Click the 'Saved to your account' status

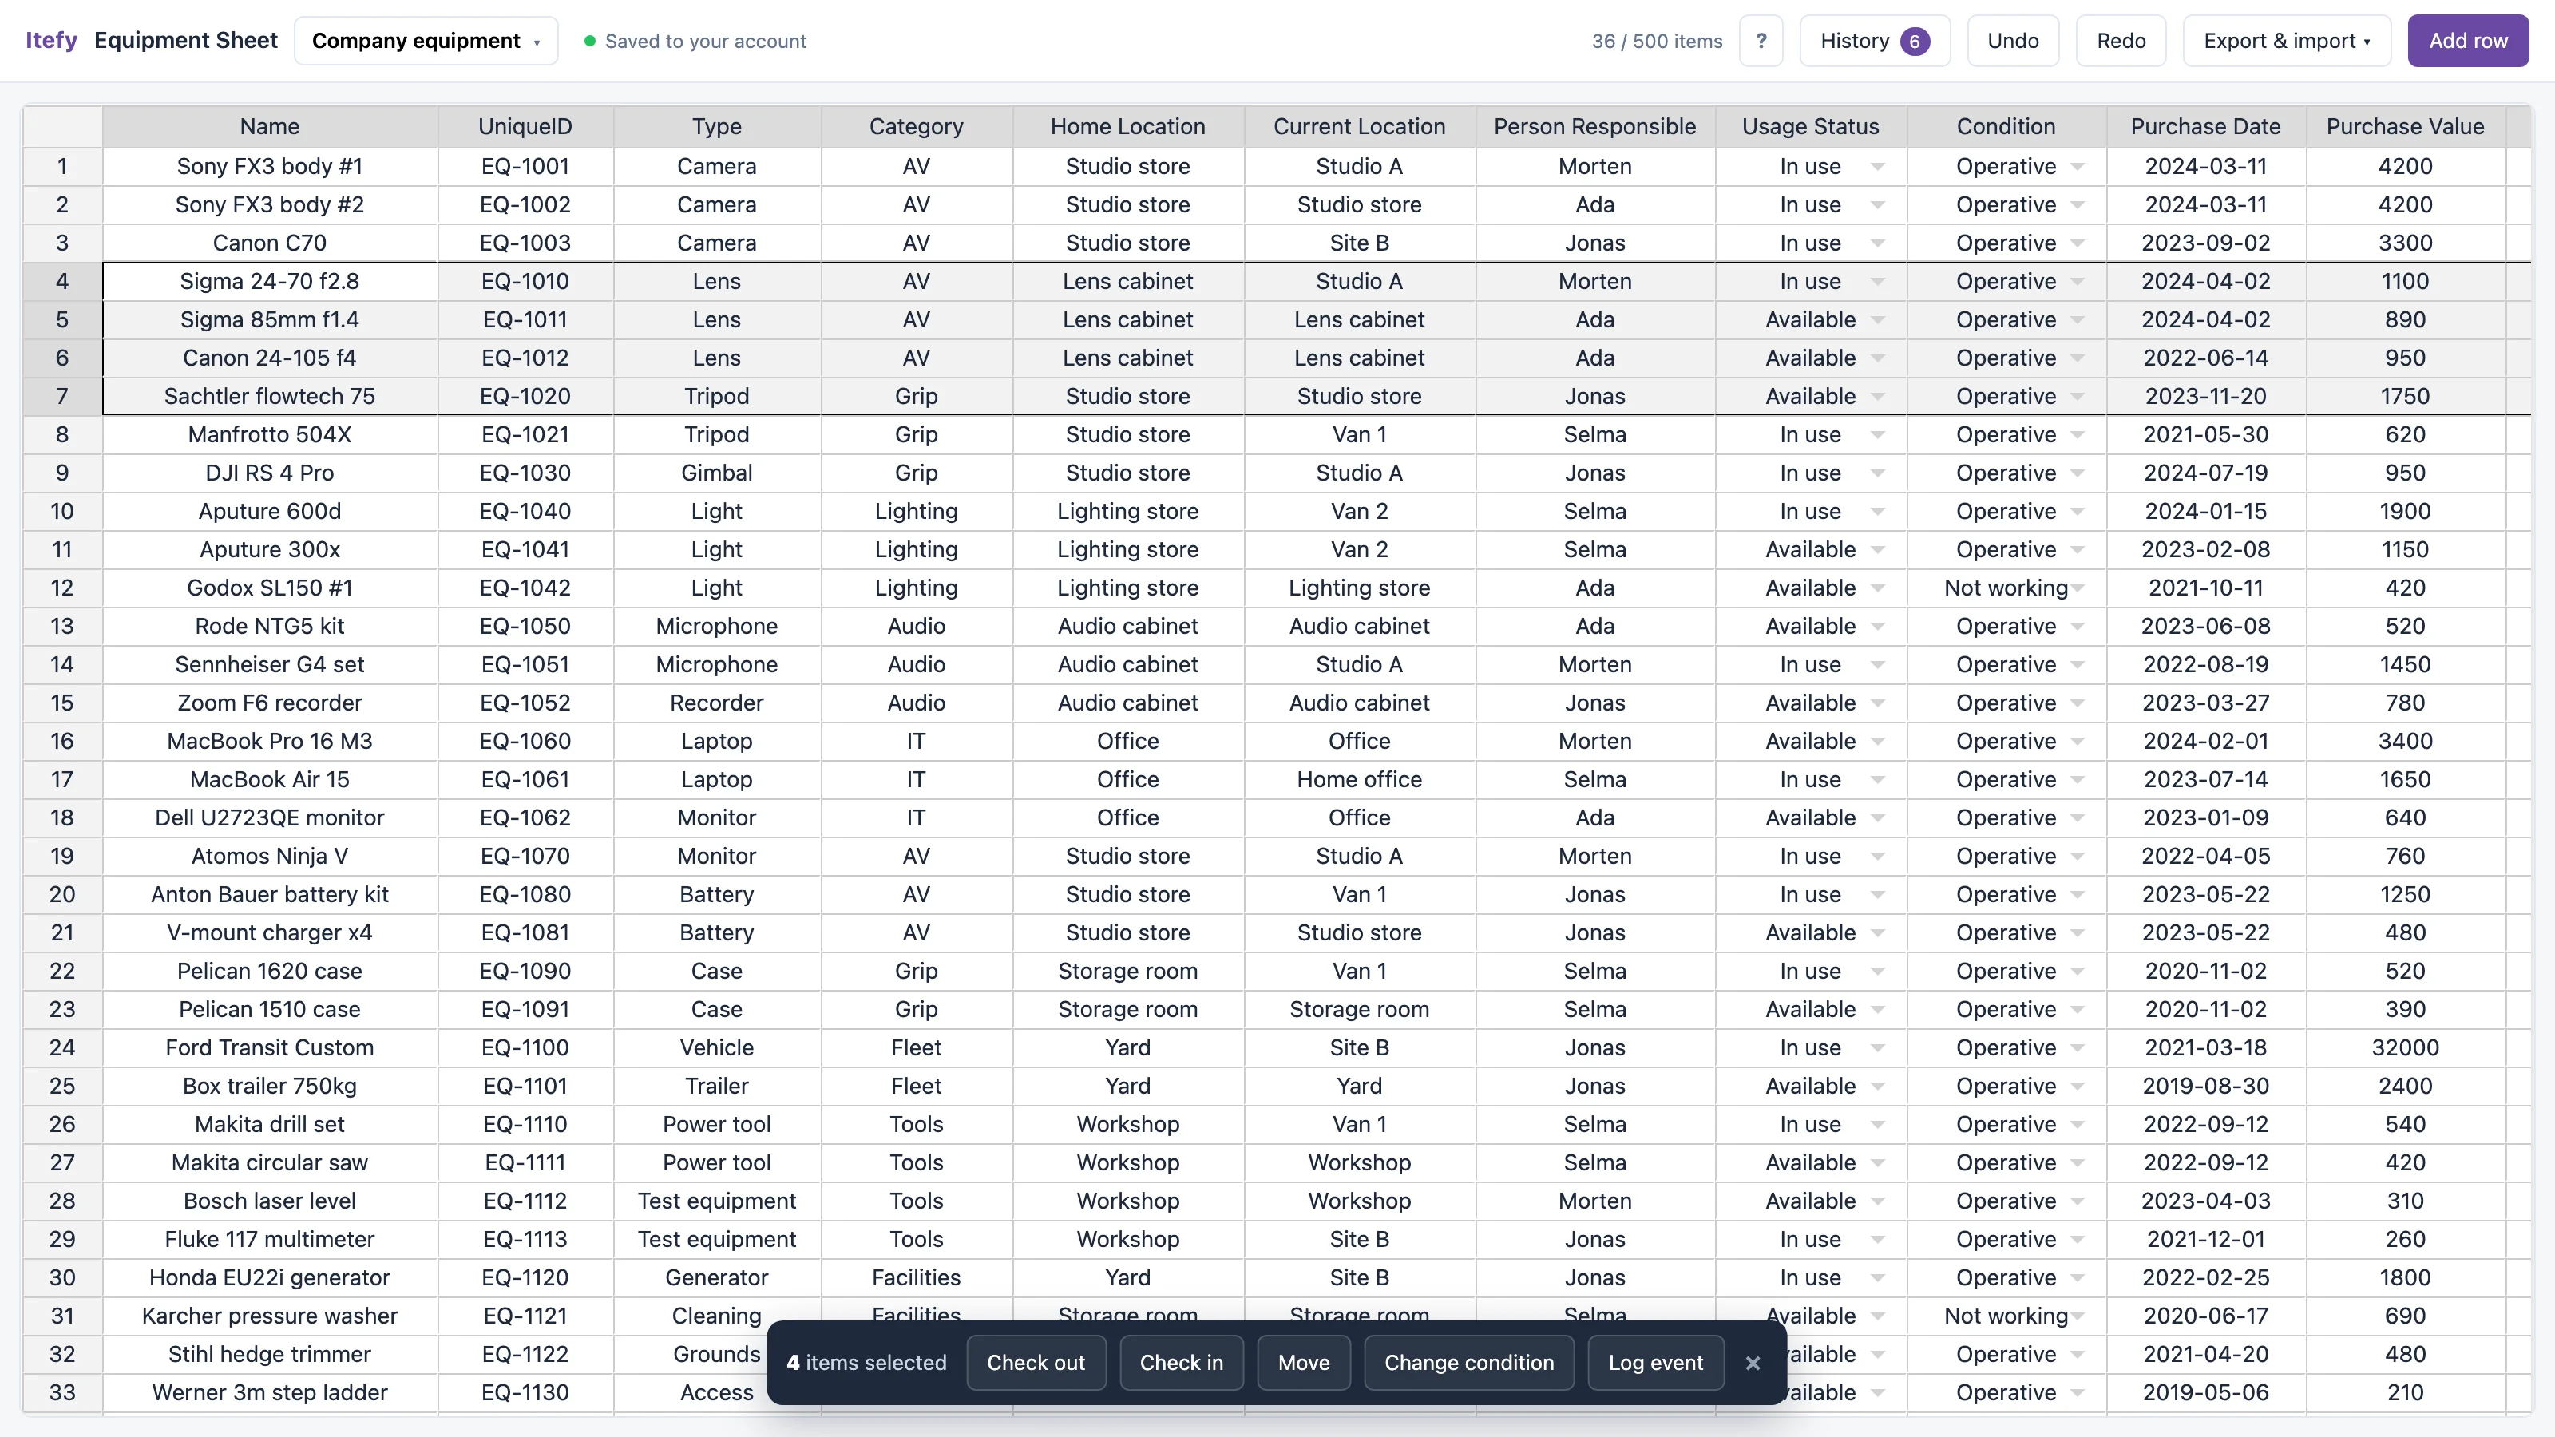(695, 41)
